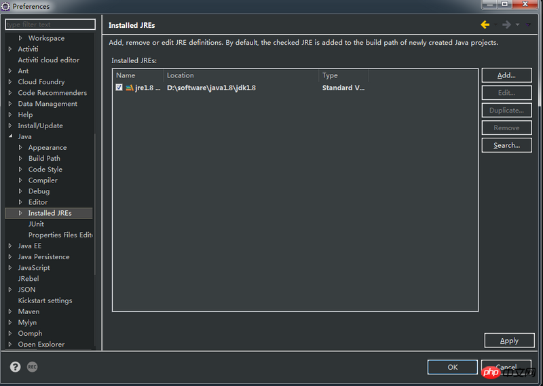Expand the Debug node

[x=20, y=191]
